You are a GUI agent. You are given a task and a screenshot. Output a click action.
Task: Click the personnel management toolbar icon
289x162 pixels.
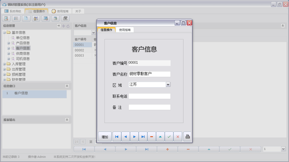click(36, 18)
